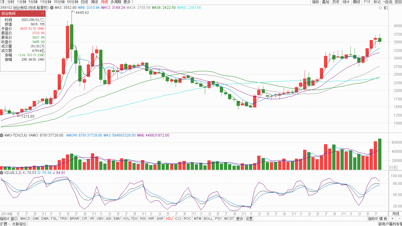Select the 5分钟 period
This screenshot has height=226, width=402.
[x=33, y=2]
